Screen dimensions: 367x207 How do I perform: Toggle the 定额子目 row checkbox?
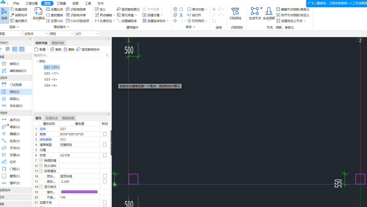coord(105,202)
